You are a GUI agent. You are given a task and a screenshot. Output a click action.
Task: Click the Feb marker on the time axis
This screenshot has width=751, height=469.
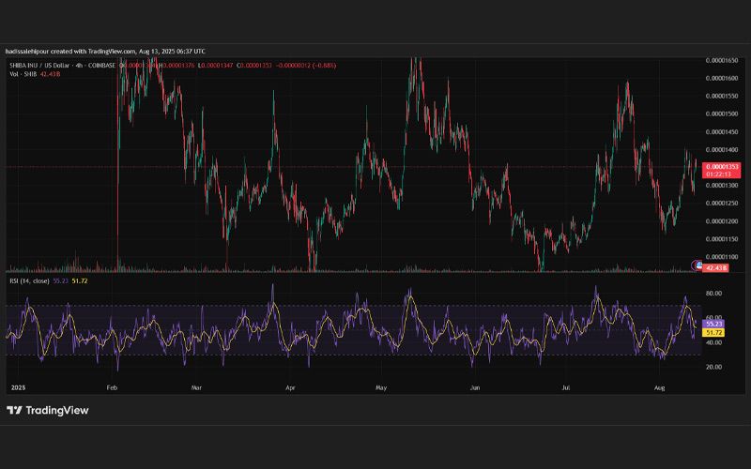click(x=112, y=387)
